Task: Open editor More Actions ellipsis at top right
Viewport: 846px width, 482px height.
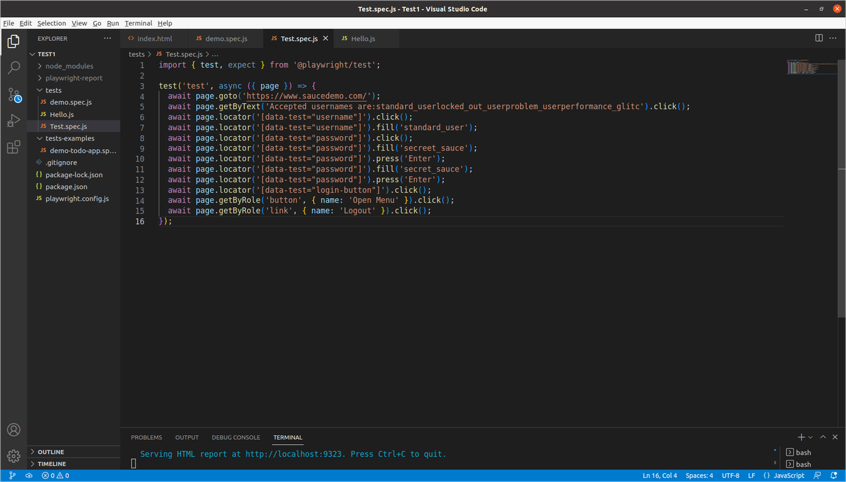Action: pyautogui.click(x=834, y=38)
